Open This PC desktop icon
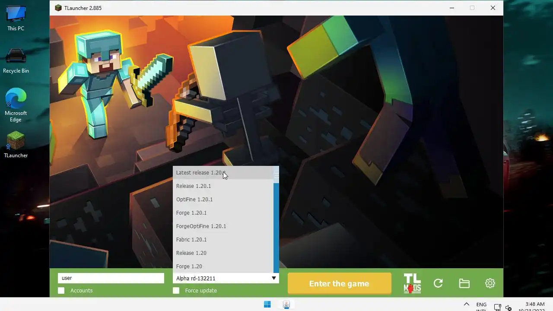553x311 pixels. tap(16, 18)
